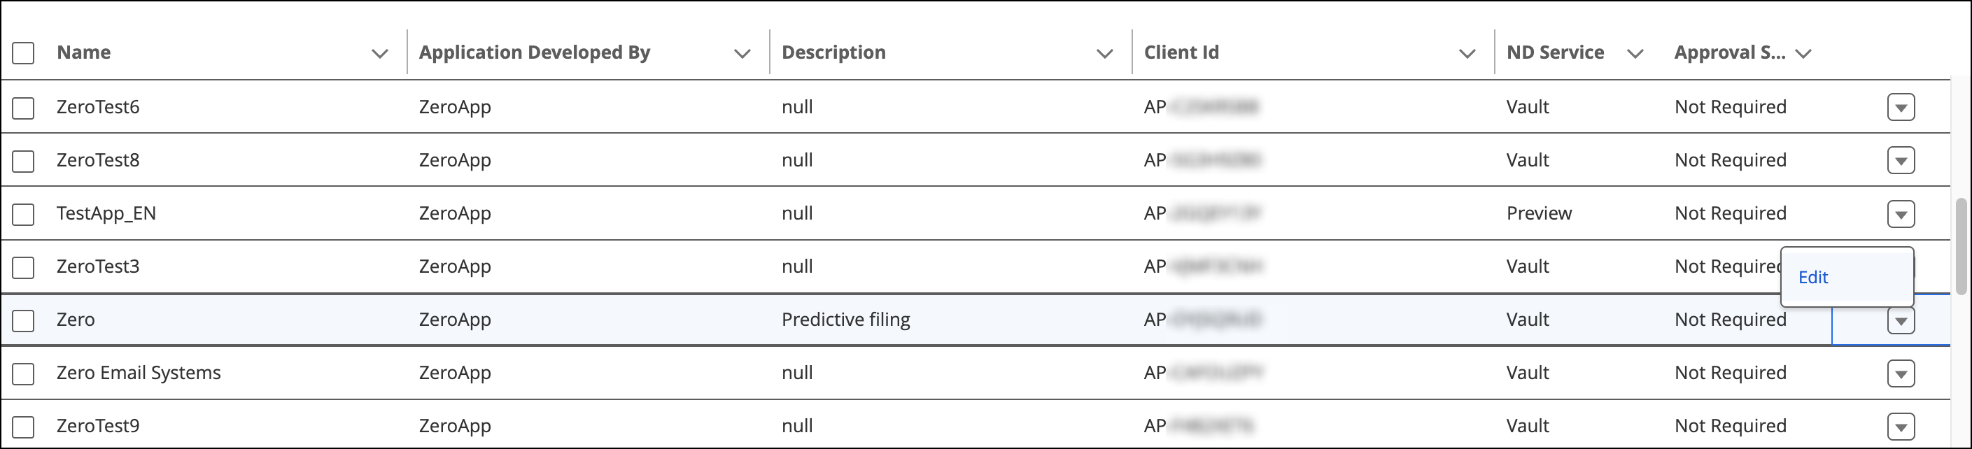This screenshot has width=1972, height=449.
Task: Open actions dropdown for ZeroTest8
Action: 1901,161
